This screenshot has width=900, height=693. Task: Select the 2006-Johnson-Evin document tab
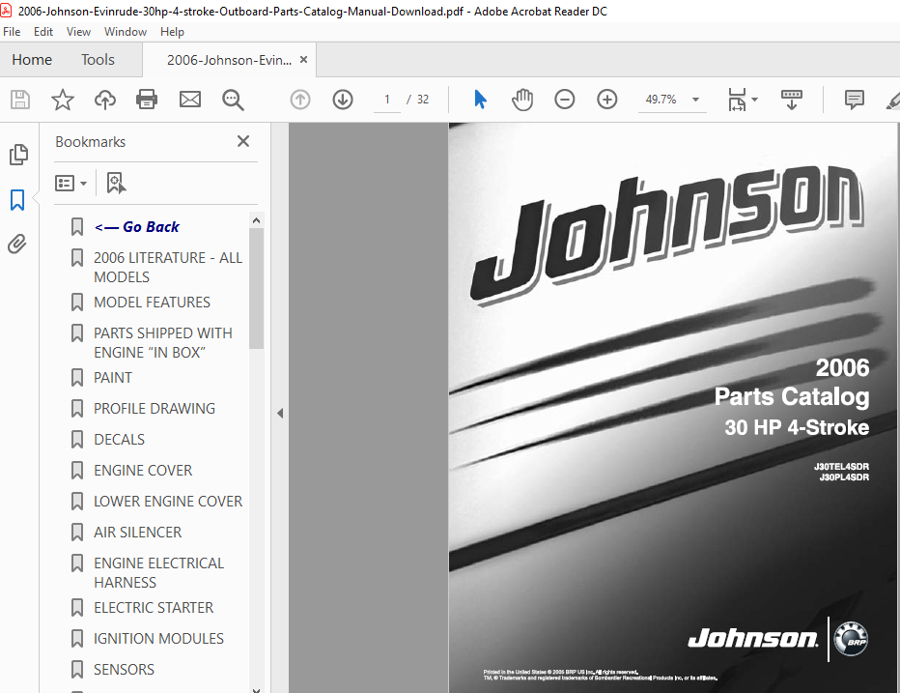(229, 60)
